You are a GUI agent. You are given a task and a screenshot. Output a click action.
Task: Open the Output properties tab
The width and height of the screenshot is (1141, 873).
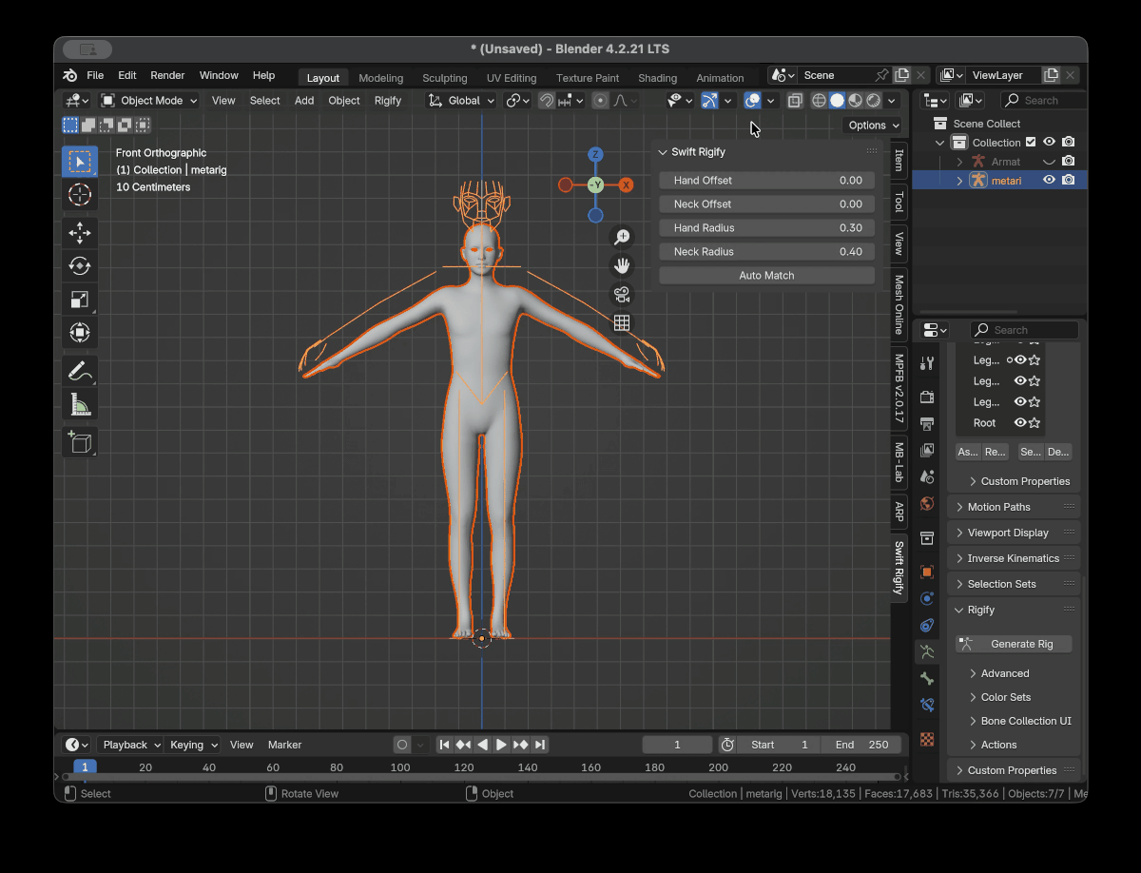click(x=927, y=423)
